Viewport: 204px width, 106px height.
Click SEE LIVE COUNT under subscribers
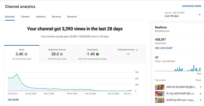[164, 48]
